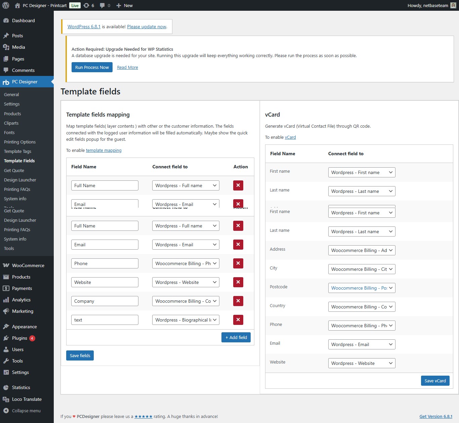The image size is (459, 423).
Task: Delete the Company field with red X
Action: pos(238,301)
